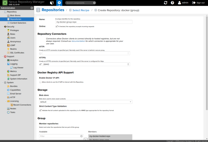Clear the Search components field

pos(94,3)
